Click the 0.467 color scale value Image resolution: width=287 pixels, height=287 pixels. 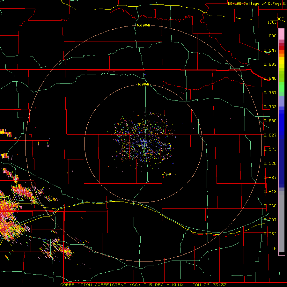pos(270,178)
